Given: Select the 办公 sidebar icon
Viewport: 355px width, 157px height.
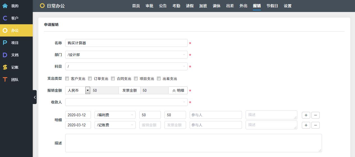Looking at the screenshot, I should (5, 30).
